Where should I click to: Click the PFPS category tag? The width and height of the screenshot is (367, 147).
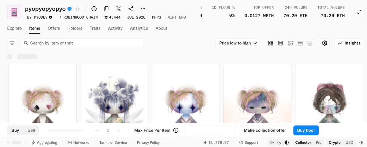(x=156, y=17)
